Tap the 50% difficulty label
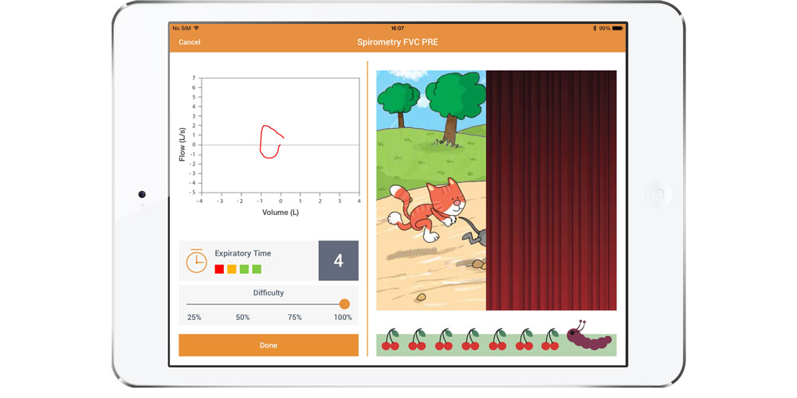797x398 pixels. [242, 318]
